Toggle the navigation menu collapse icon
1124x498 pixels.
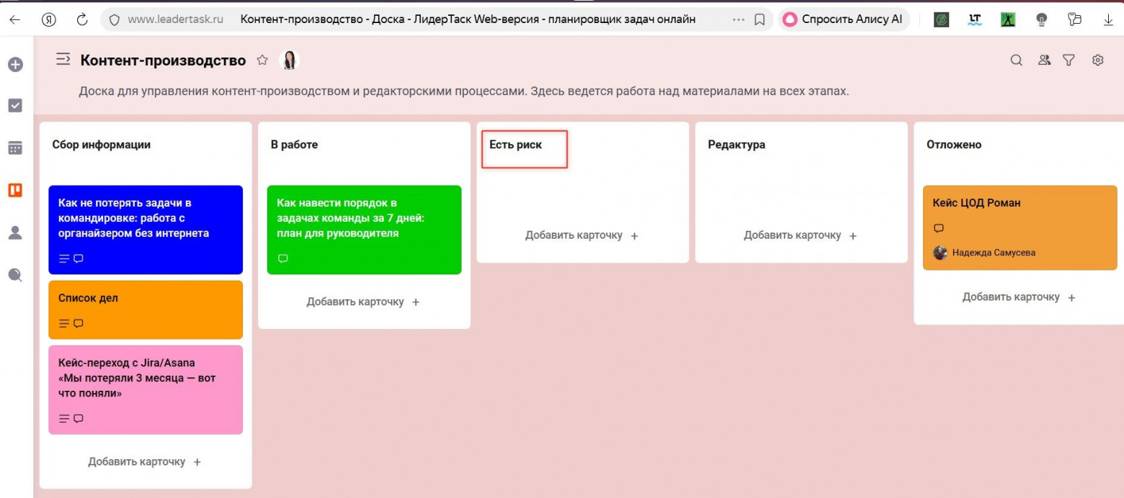coord(63,59)
